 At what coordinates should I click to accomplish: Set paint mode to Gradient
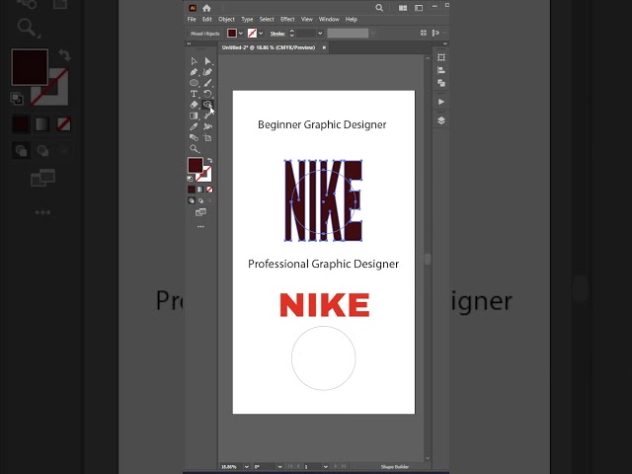(200, 190)
